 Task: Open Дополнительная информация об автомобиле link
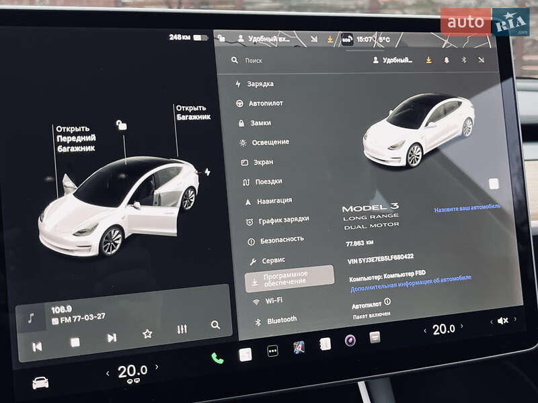[411, 283]
